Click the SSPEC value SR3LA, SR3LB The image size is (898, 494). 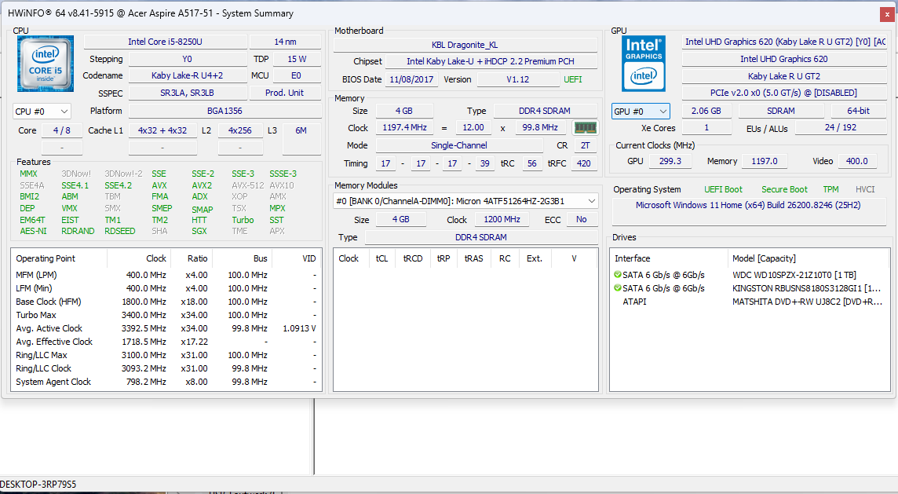(x=188, y=93)
